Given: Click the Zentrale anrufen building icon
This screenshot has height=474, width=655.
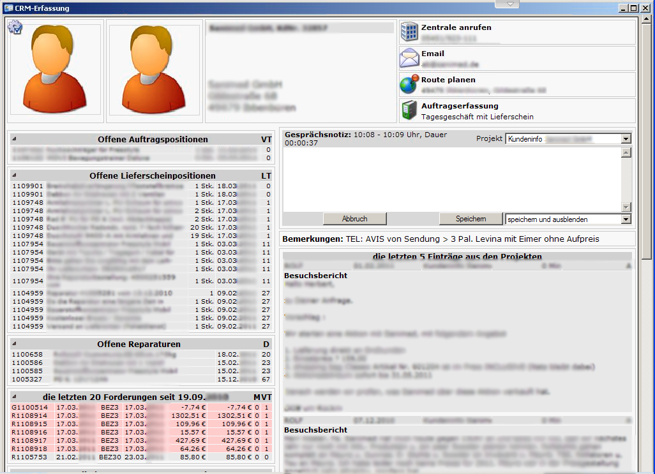Looking at the screenshot, I should coord(409,32).
